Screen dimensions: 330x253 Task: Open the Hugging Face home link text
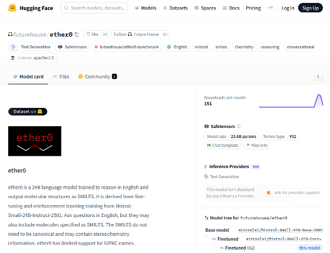36,8
